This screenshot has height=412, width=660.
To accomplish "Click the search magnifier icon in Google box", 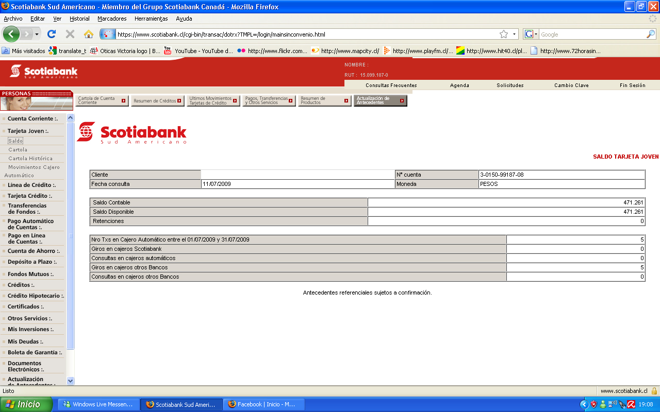I will [x=651, y=35].
